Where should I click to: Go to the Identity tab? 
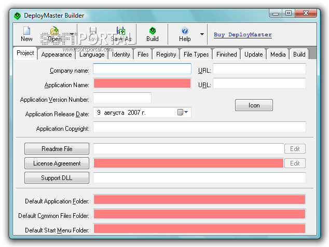[x=121, y=54]
